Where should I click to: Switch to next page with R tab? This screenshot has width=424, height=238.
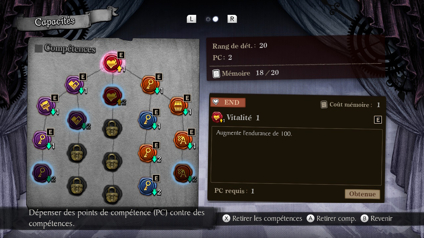(232, 19)
